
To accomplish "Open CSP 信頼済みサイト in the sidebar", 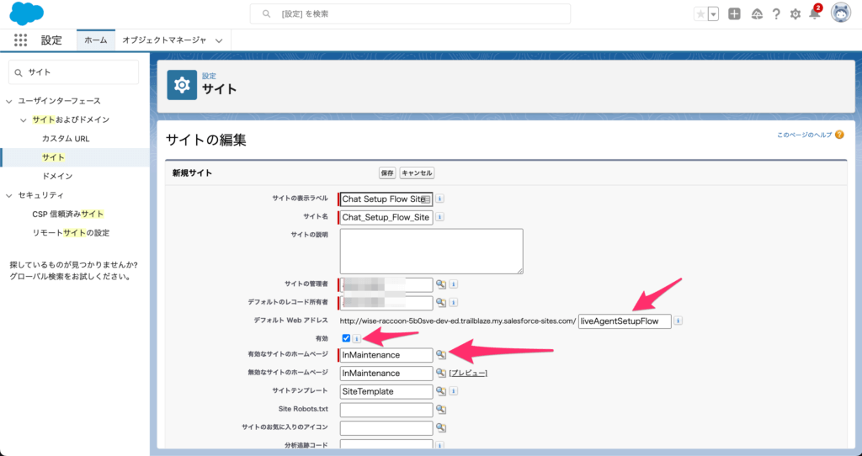I will (x=67, y=214).
